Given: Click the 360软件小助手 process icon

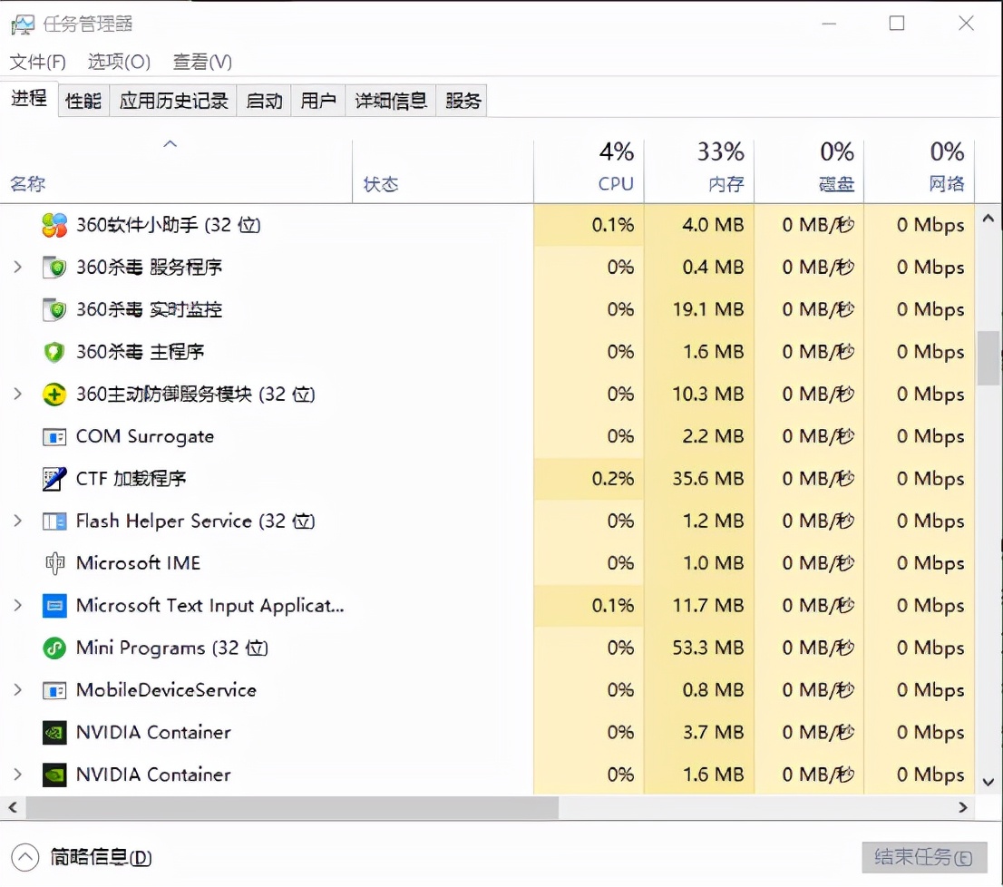Looking at the screenshot, I should point(54,225).
